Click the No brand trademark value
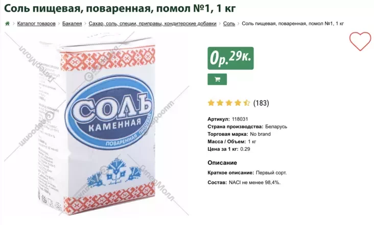Screen dimensions: 374x225 click(260, 134)
